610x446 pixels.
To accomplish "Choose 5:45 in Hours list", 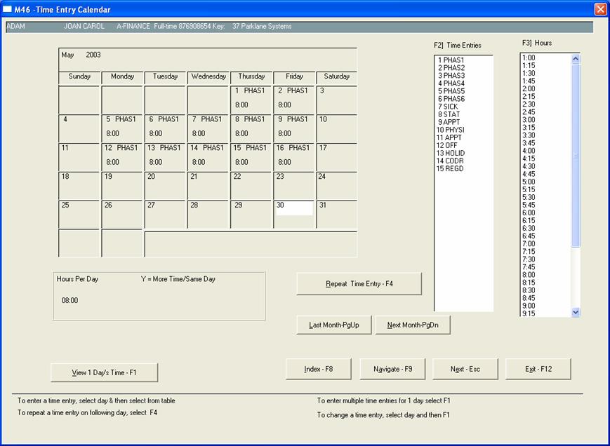I will [x=529, y=205].
